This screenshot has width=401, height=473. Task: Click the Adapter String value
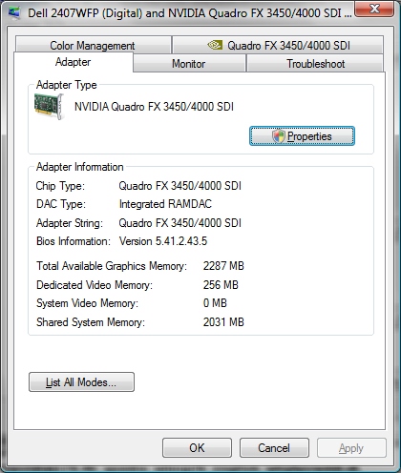point(180,223)
